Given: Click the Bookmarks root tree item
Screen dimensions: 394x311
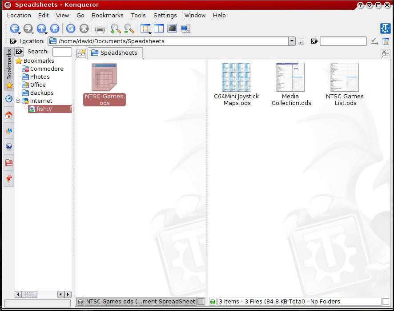Looking at the screenshot, I should pyautogui.click(x=35, y=61).
